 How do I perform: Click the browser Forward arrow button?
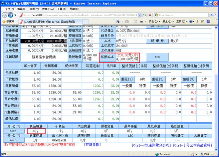pyautogui.click(x=10, y=15)
